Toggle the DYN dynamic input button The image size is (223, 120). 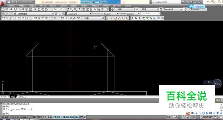click(x=76, y=117)
